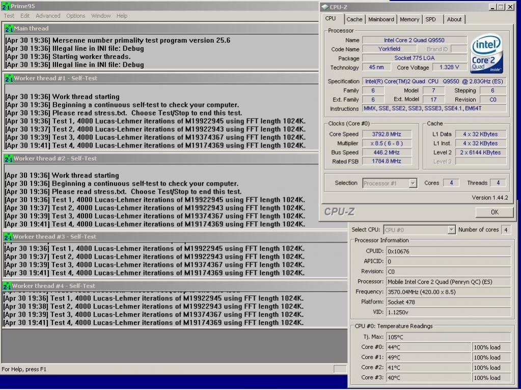The height and width of the screenshot is (390, 521).
Task: Click the Processor field Mobile Intel Core 2 Quad
Action: 448,282
